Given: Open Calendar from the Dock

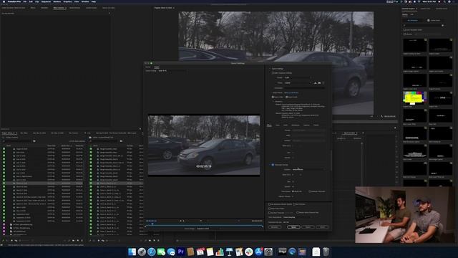Looking at the screenshot, I should pos(200,252).
